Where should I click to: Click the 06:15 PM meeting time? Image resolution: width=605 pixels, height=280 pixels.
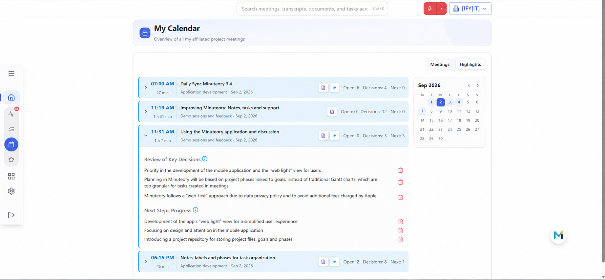coord(162,258)
